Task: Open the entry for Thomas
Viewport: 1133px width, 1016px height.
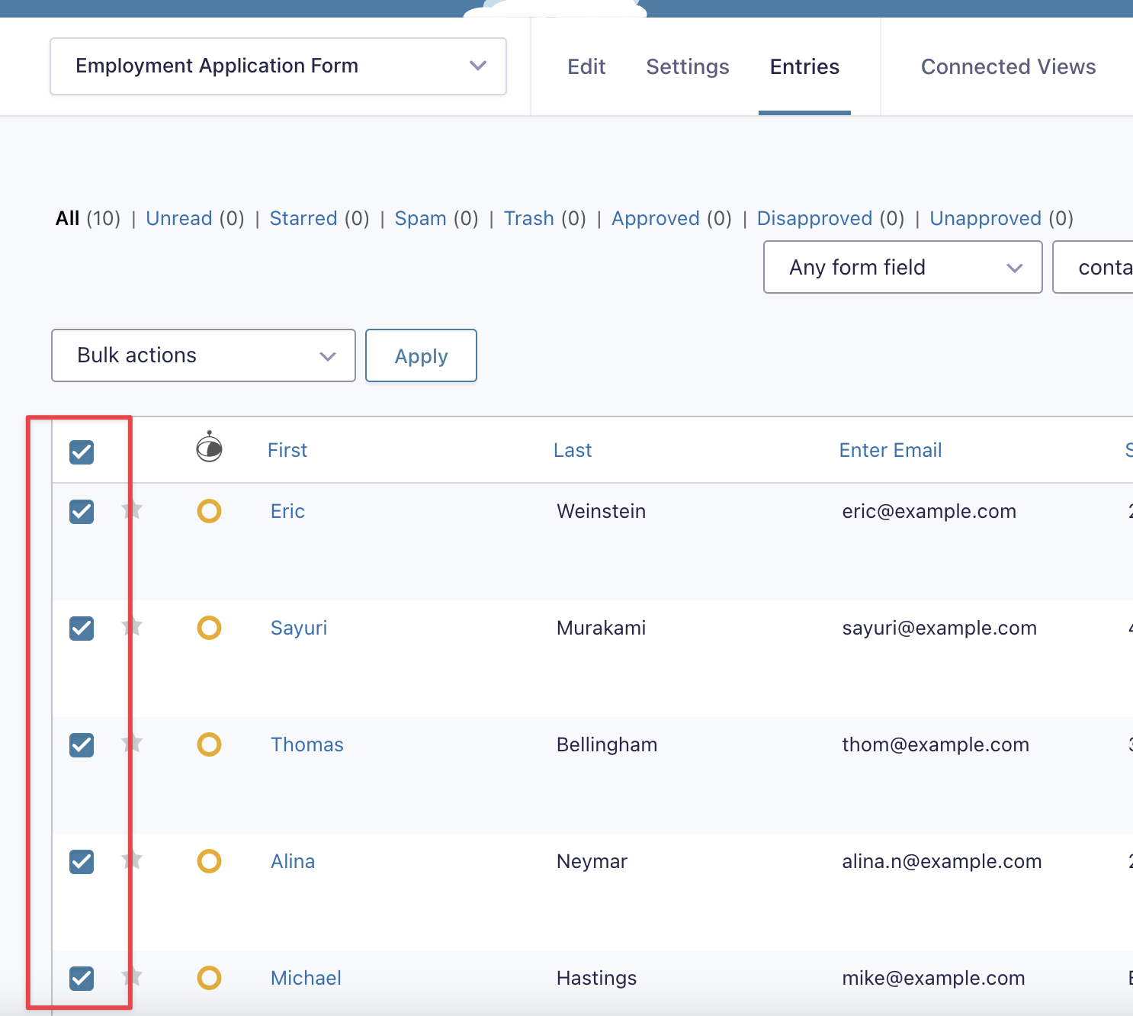Action: 307,744
